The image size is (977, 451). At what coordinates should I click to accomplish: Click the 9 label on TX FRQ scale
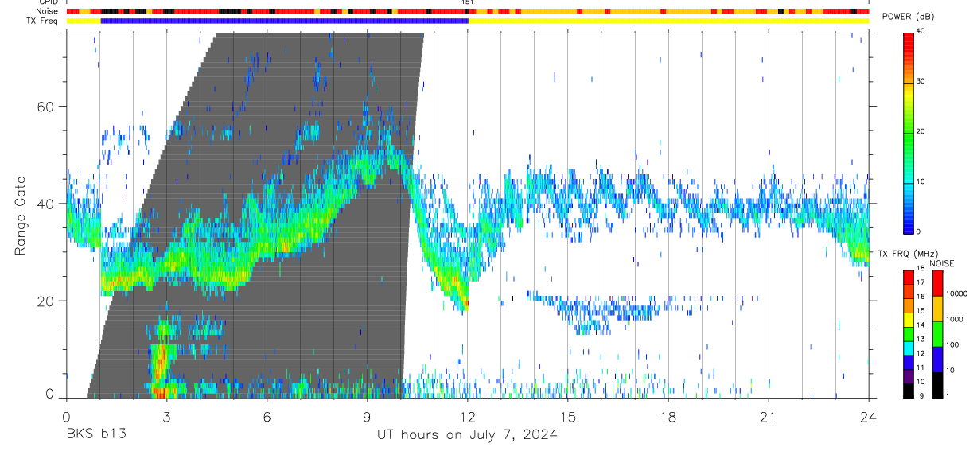[x=920, y=396]
